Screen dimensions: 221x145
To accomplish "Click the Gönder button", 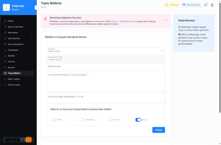I will coord(158,130).
